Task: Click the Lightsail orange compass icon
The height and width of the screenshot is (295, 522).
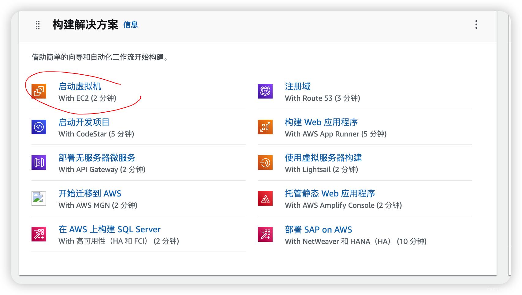Action: coord(265,162)
